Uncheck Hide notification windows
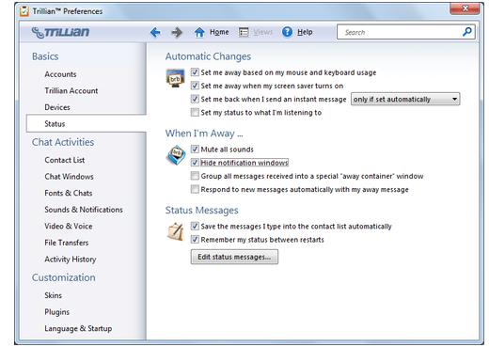The width and height of the screenshot is (489, 347). (195, 163)
